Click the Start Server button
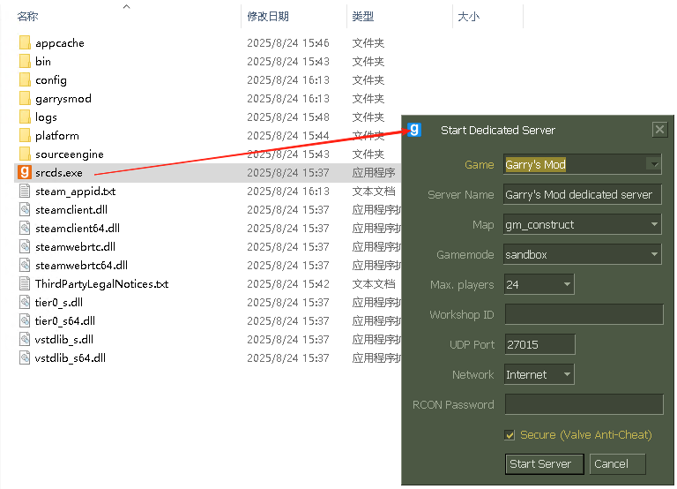 coord(545,464)
